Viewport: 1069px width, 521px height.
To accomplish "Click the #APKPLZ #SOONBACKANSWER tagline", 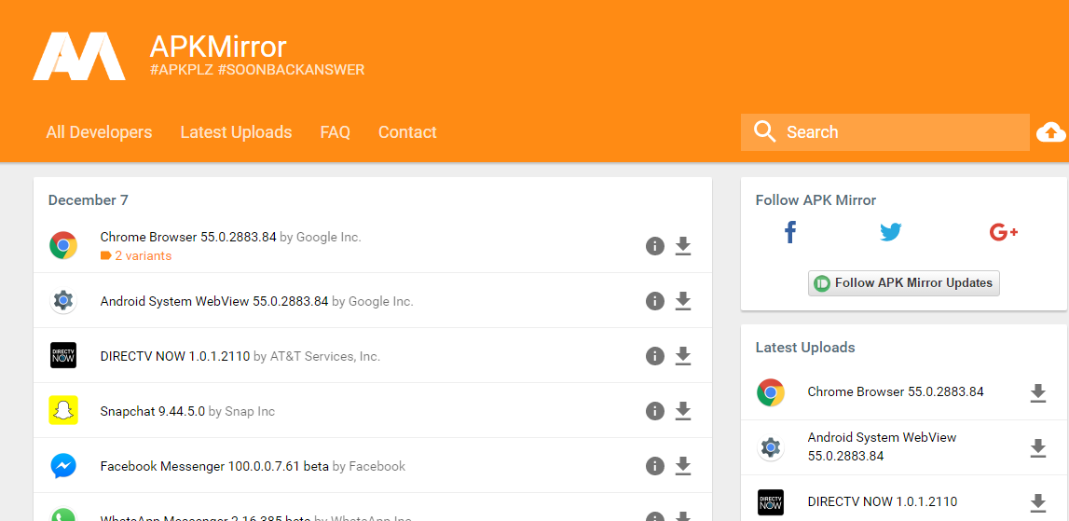I will (x=257, y=70).
